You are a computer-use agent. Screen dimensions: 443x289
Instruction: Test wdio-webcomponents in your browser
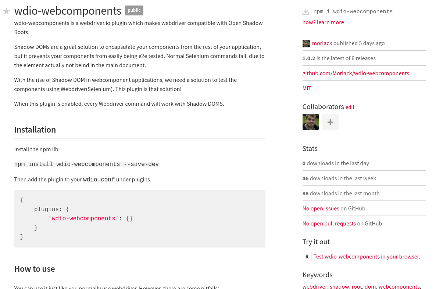click(x=367, y=257)
